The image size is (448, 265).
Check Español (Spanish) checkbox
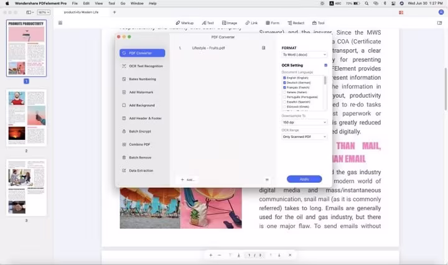[x=284, y=102]
